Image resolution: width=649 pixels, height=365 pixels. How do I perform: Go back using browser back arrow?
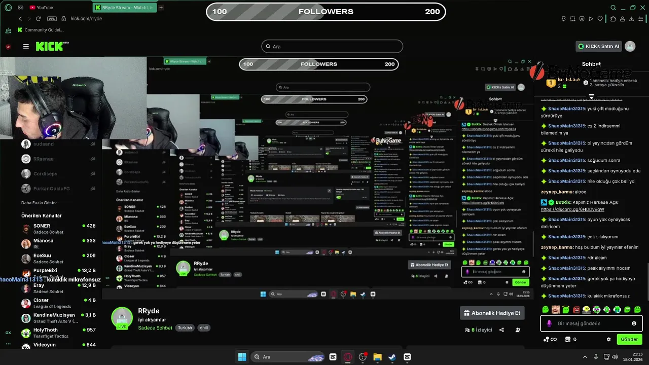pos(20,19)
